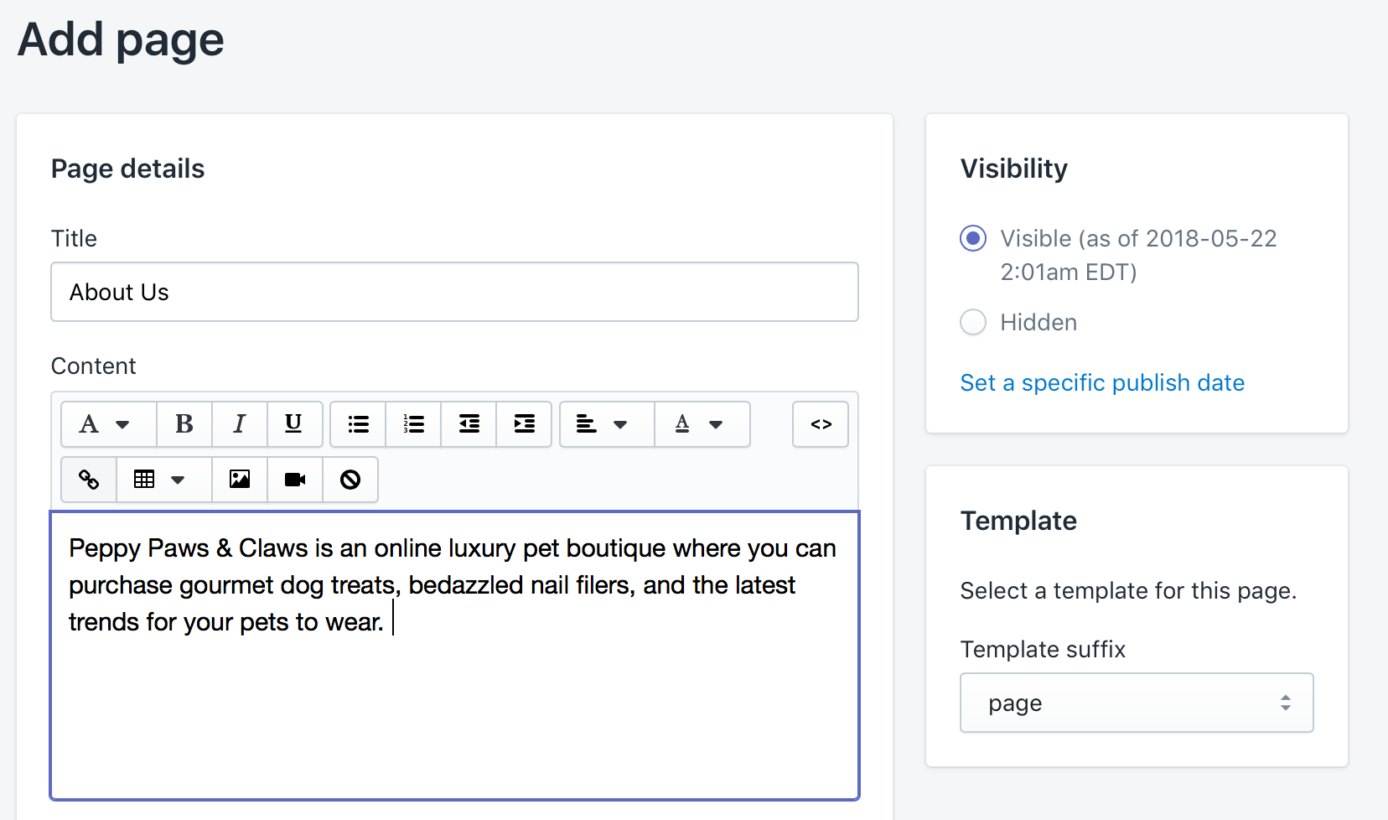Click inside the Content editor text area
The image size is (1388, 820).
point(454,656)
